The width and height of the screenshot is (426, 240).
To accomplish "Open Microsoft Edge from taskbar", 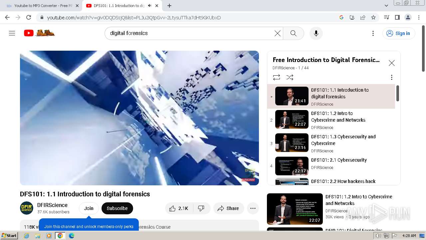I will (71, 236).
